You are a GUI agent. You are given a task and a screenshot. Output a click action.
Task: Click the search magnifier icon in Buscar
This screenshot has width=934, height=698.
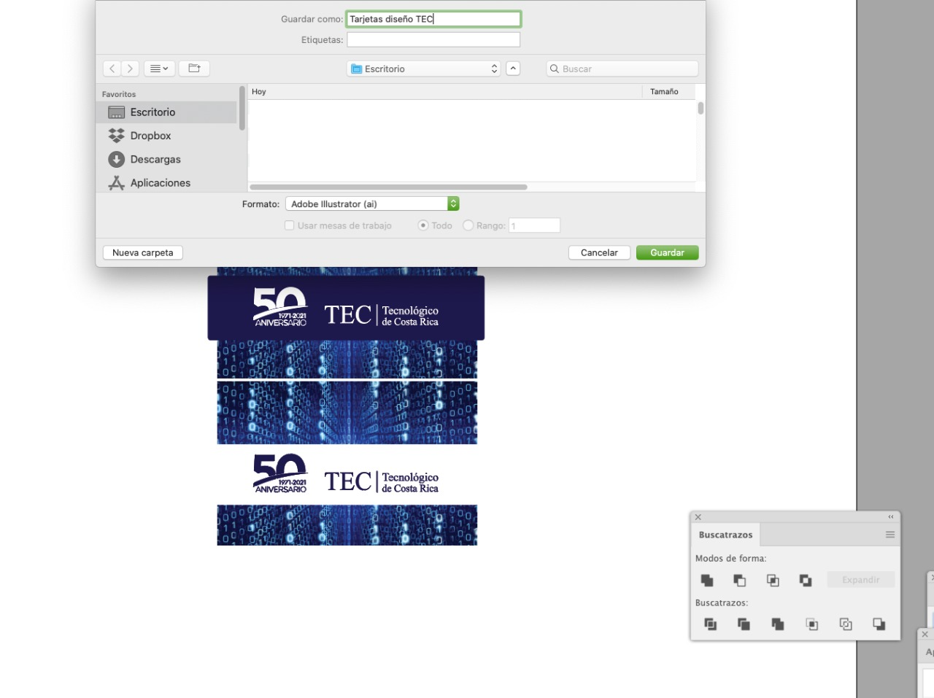pyautogui.click(x=555, y=69)
